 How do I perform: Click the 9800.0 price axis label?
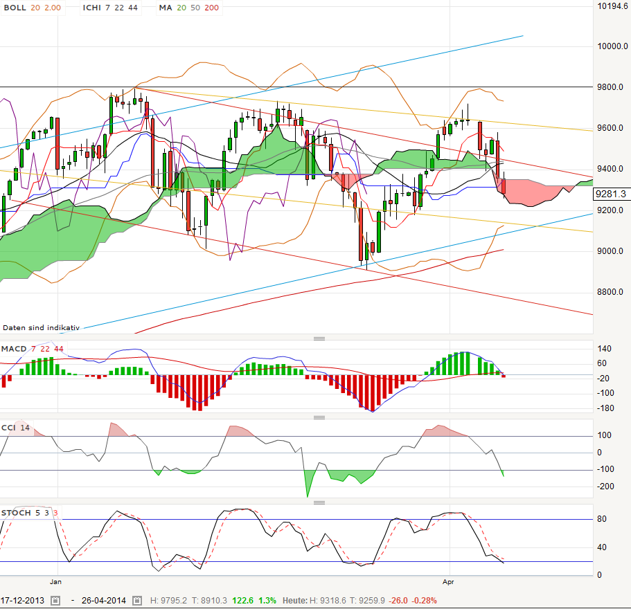pos(610,87)
